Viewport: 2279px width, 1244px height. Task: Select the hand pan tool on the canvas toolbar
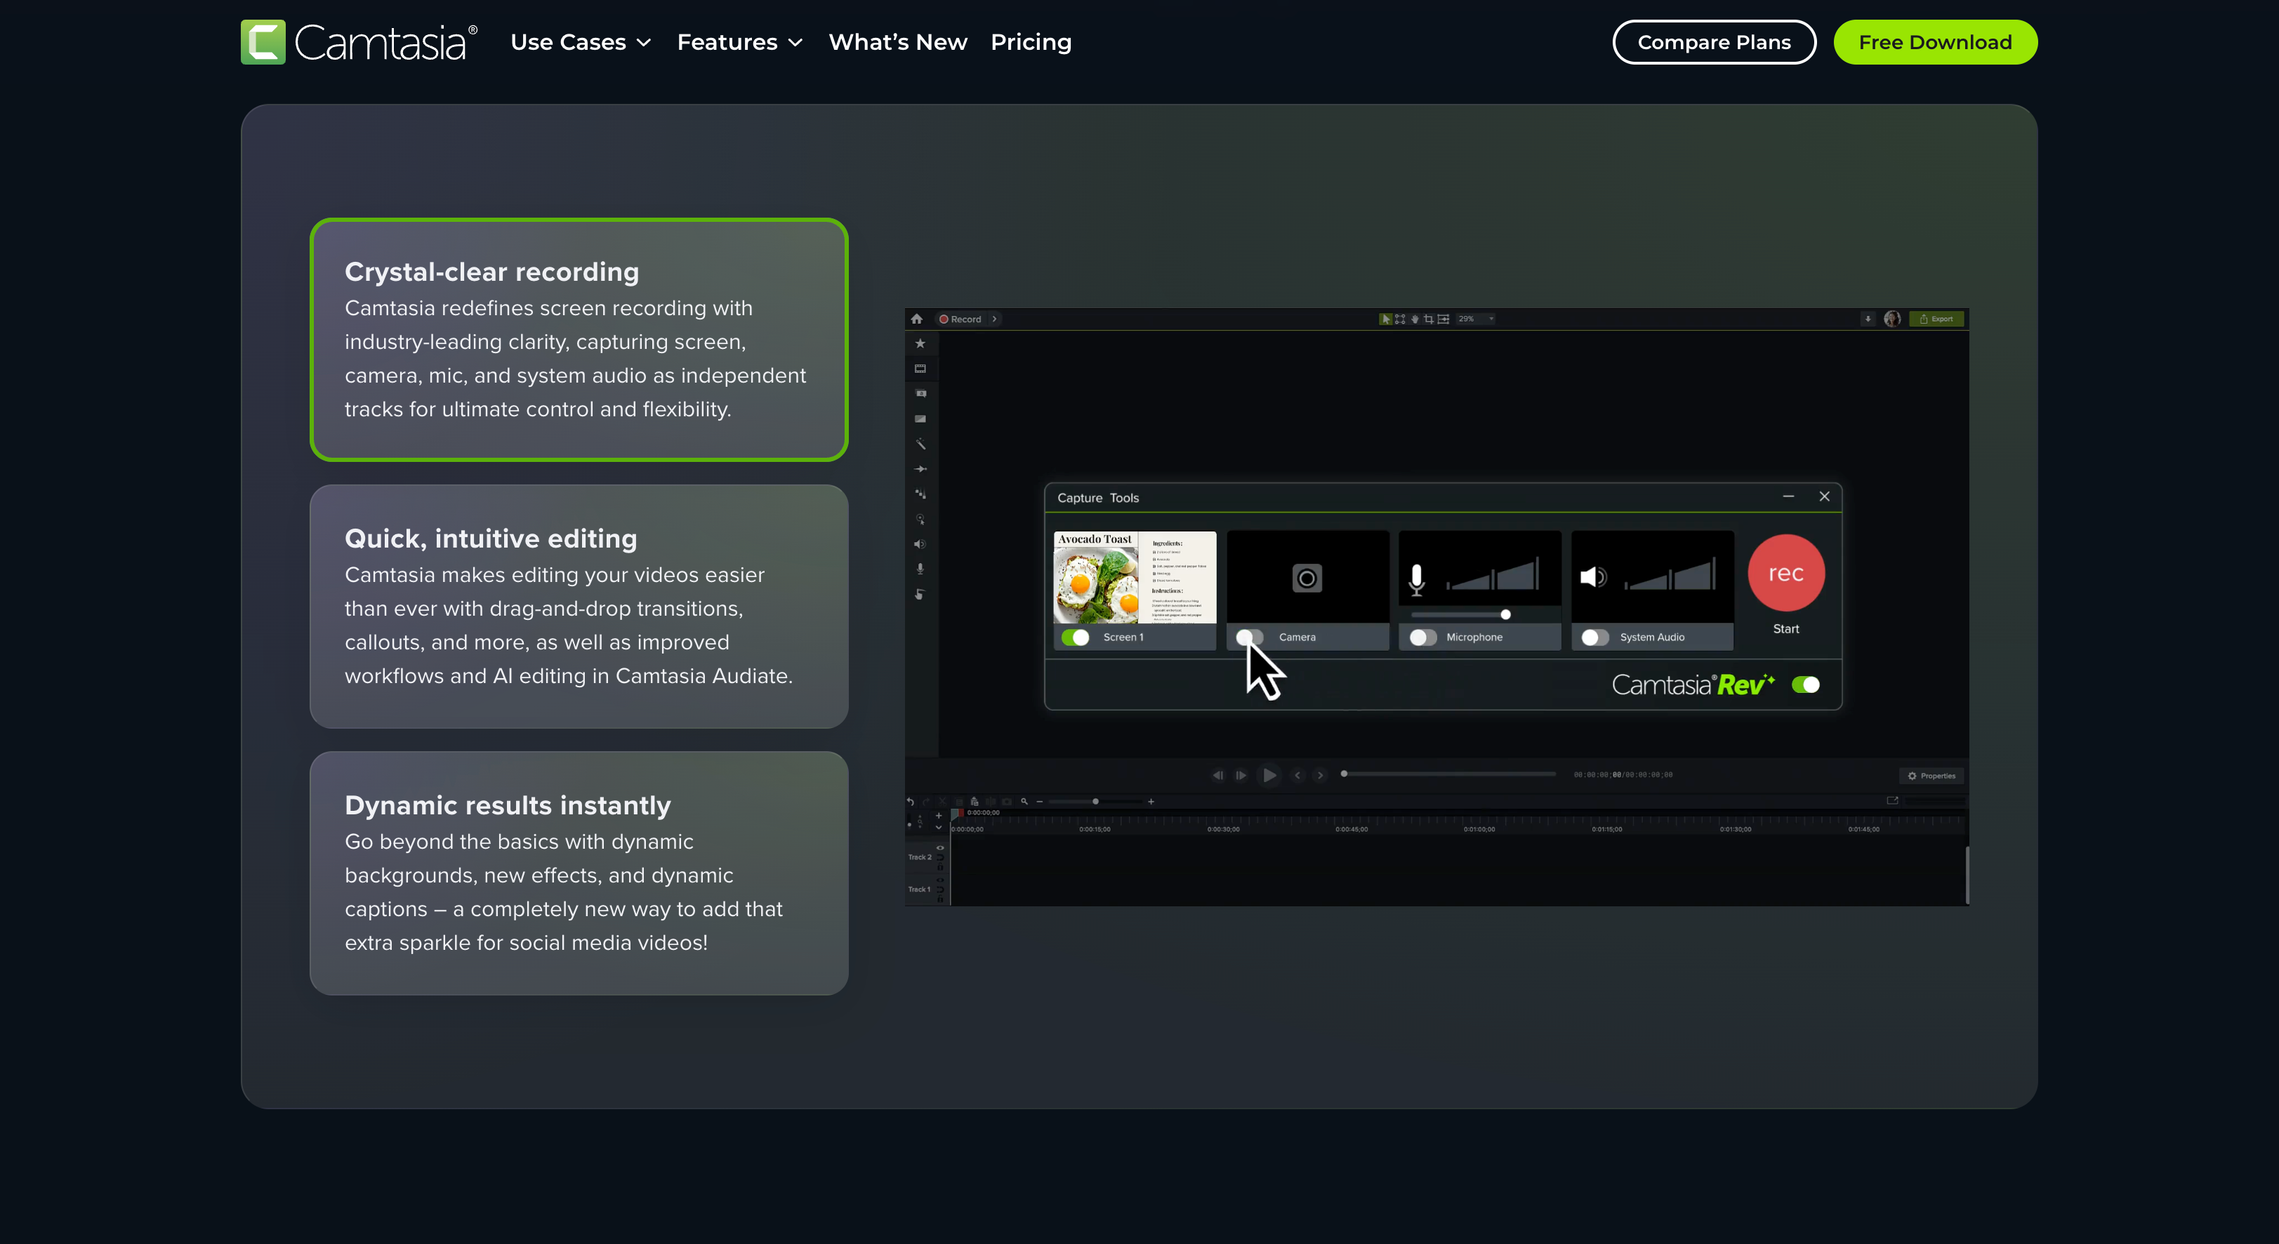point(1415,319)
